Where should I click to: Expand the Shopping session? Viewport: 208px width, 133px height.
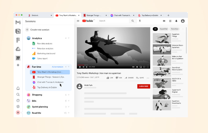68,95
